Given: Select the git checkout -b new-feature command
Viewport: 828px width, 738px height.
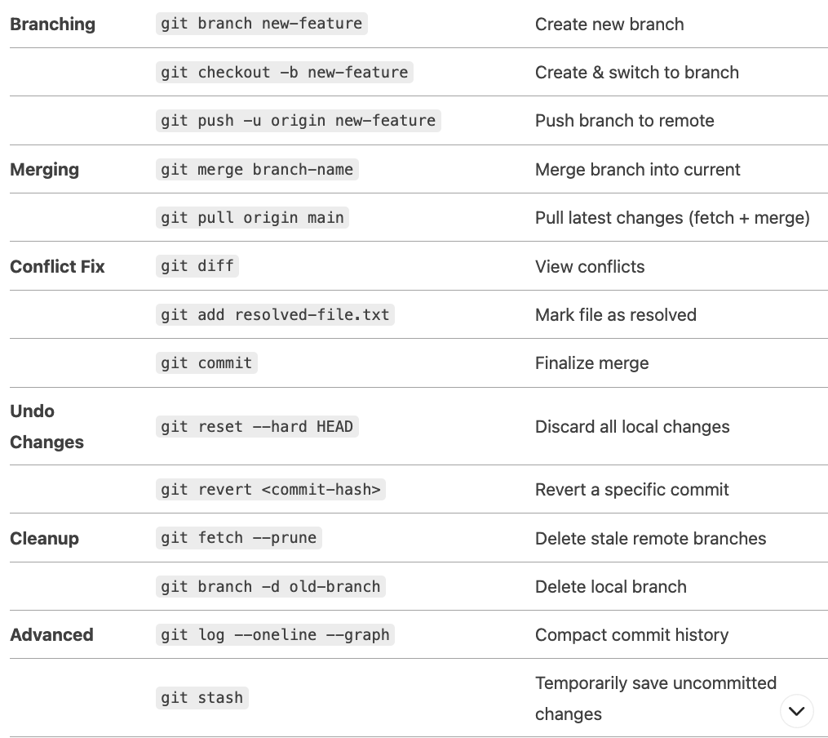Looking at the screenshot, I should (x=284, y=73).
